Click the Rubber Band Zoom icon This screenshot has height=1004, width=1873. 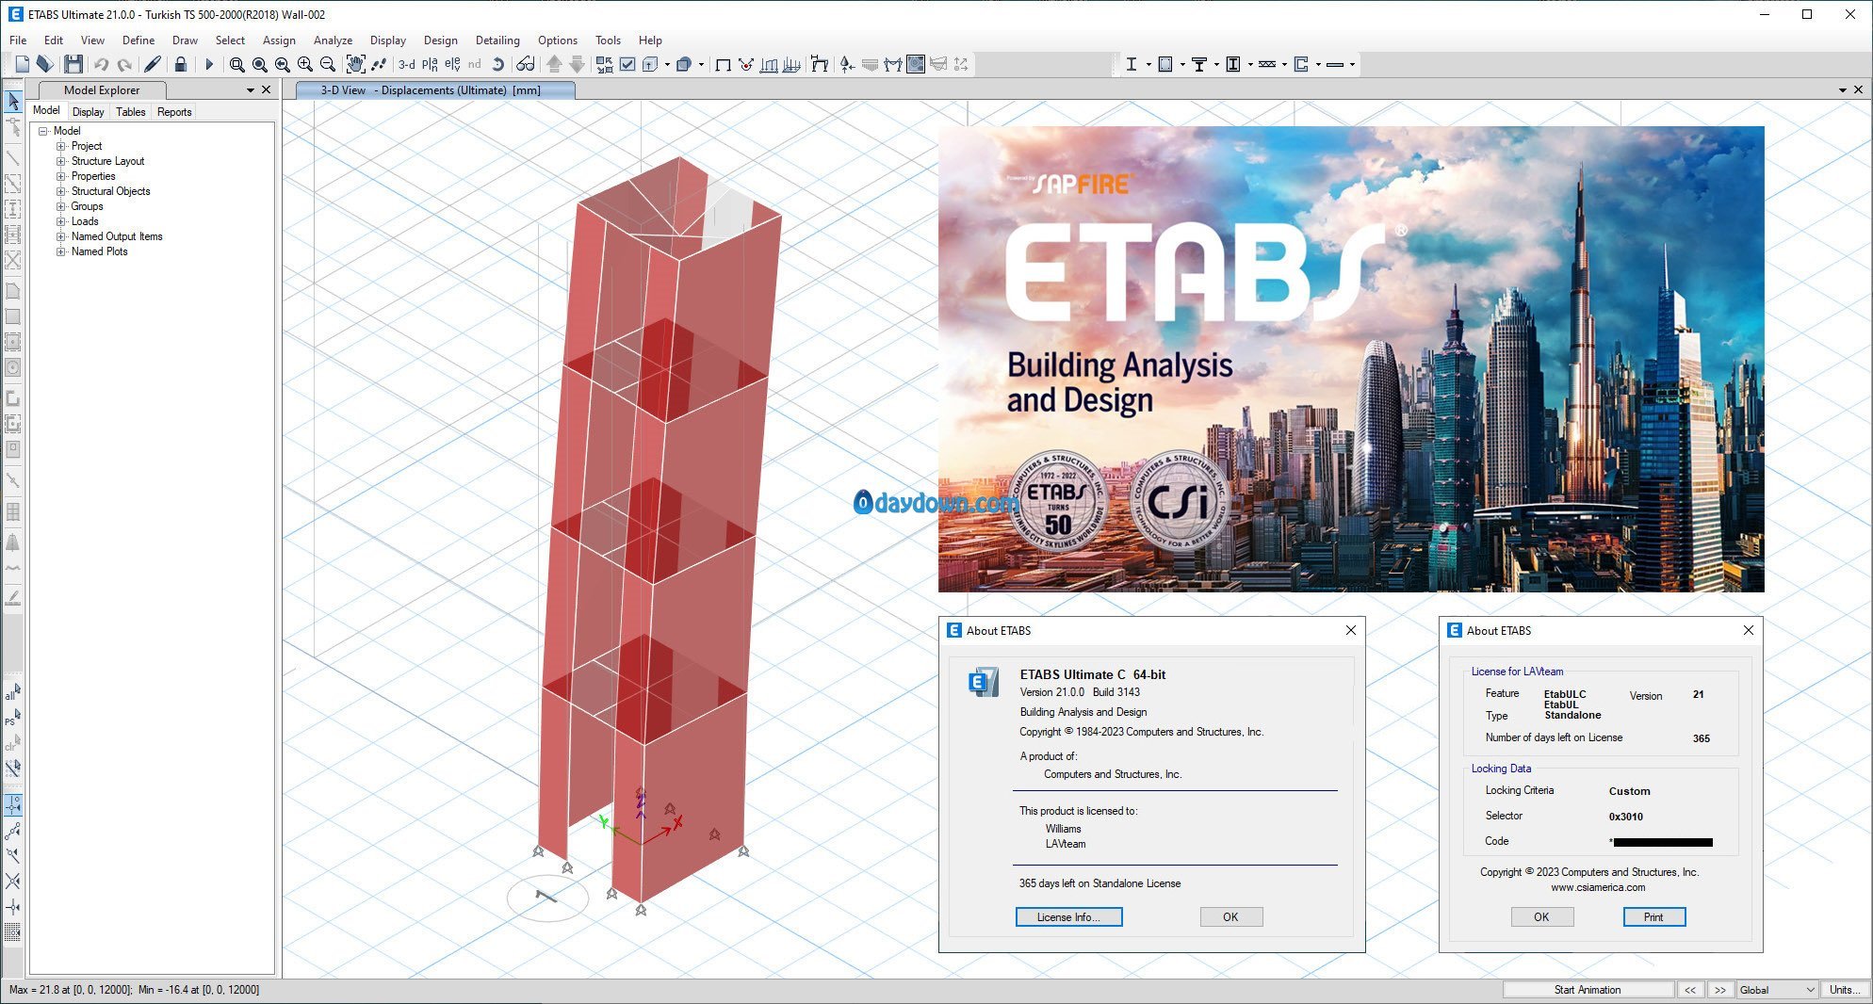tap(236, 64)
